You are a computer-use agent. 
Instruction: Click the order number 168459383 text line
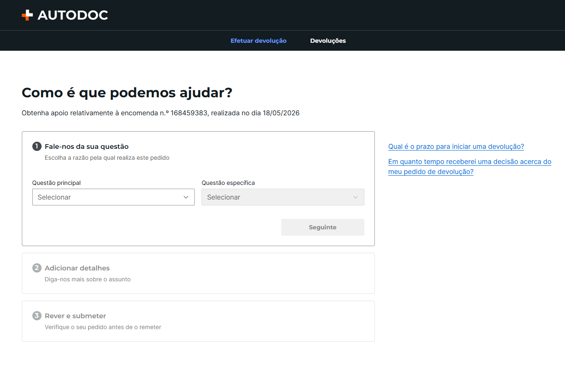[x=161, y=113]
